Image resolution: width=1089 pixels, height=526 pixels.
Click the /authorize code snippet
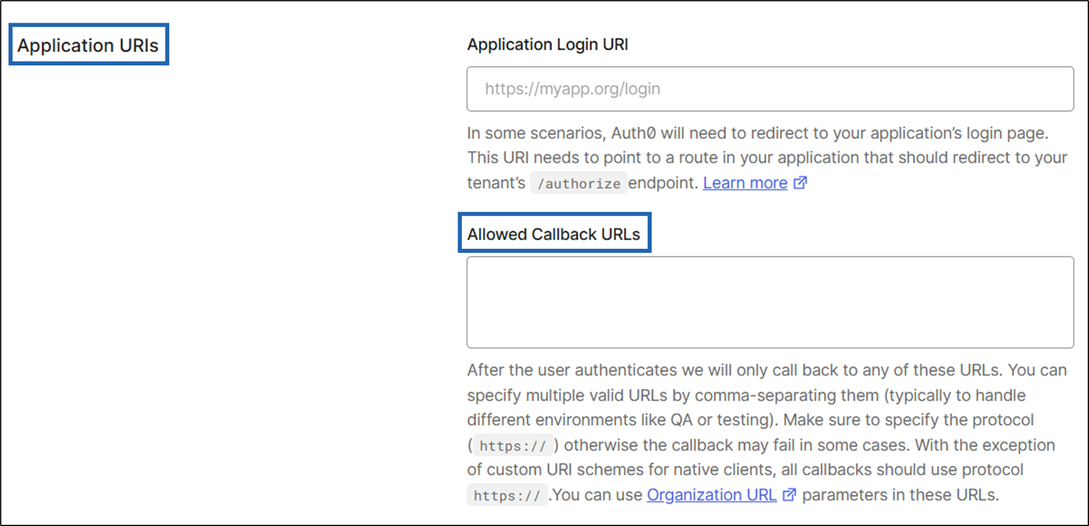pos(579,183)
